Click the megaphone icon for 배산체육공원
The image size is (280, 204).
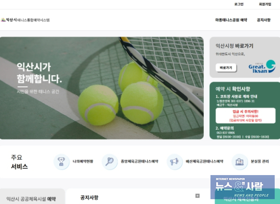coord(174,162)
